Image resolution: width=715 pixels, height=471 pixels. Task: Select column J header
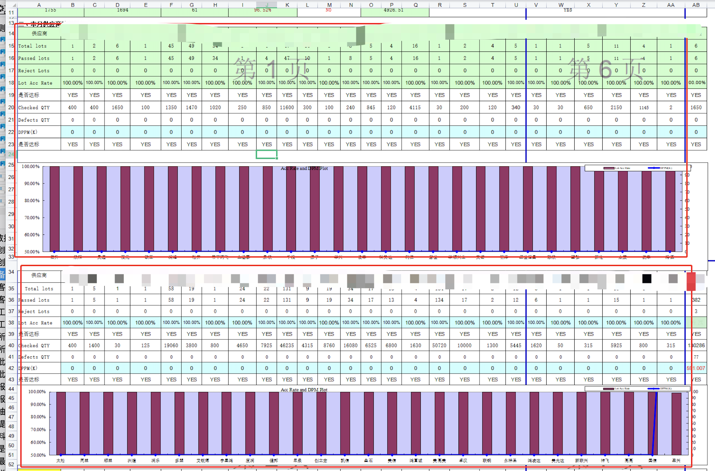[267, 5]
